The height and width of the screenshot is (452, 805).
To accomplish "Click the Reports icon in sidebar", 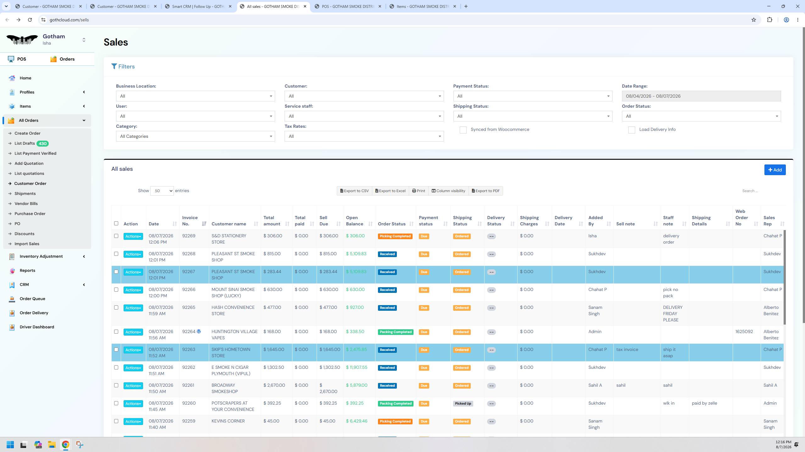I will [x=12, y=271].
